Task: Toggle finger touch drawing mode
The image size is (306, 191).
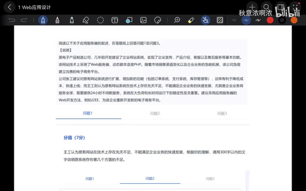Action: click(x=206, y=20)
